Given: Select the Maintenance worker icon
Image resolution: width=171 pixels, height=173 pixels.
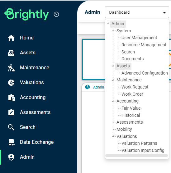Looking at the screenshot, I should tap(11, 68).
